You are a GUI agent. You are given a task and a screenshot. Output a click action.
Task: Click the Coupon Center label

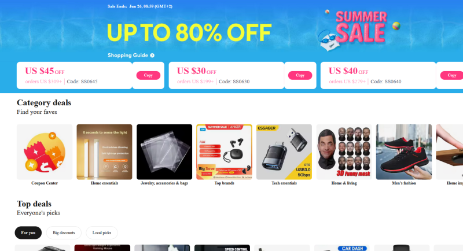(45, 183)
